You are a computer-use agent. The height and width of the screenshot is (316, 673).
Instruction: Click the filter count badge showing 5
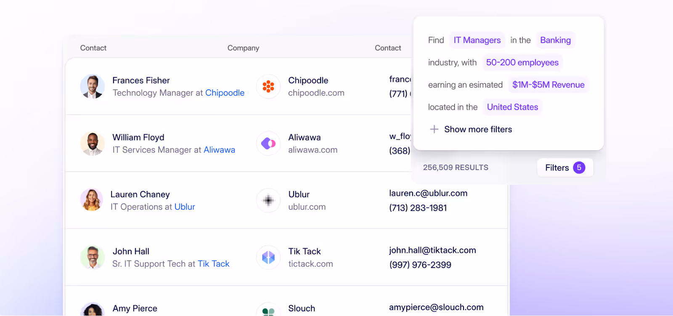pyautogui.click(x=579, y=168)
